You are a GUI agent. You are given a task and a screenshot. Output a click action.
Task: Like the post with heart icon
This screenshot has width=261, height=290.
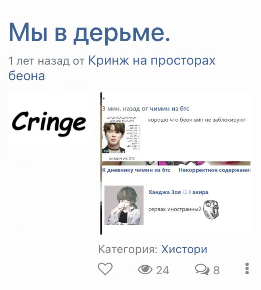pyautogui.click(x=105, y=269)
